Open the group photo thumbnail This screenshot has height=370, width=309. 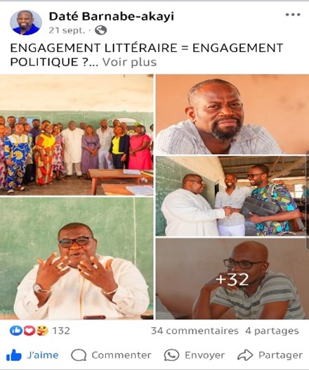coord(77,135)
